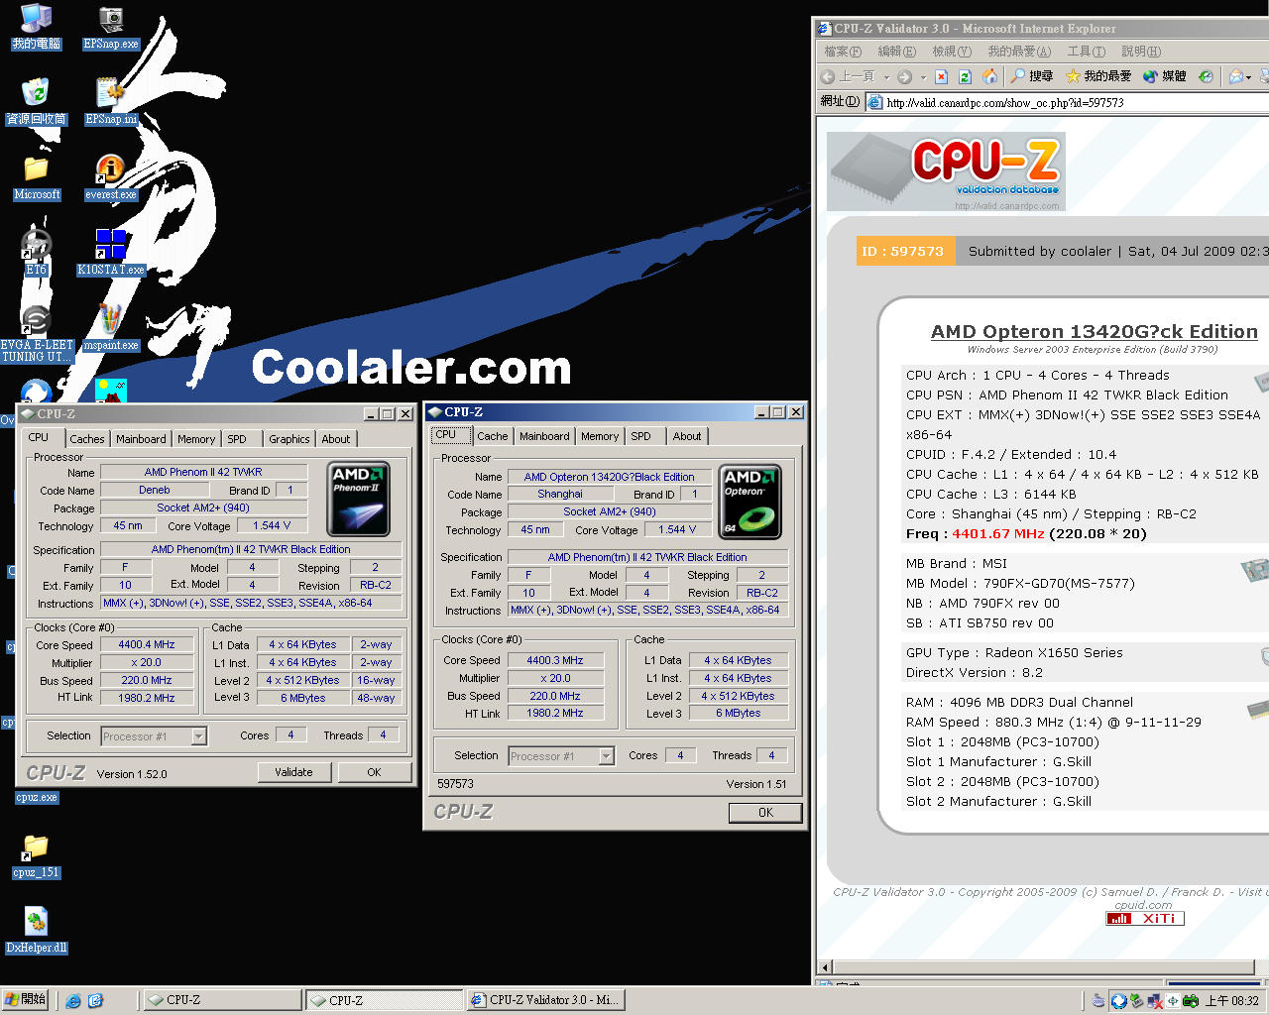Open Memory tab in right CPU-Z window
This screenshot has width=1269, height=1015.
click(x=600, y=436)
